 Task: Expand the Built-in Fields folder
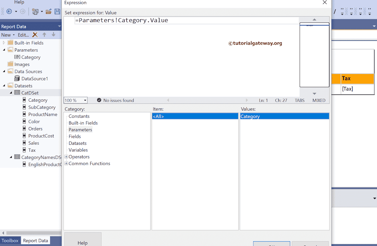(x=3, y=43)
